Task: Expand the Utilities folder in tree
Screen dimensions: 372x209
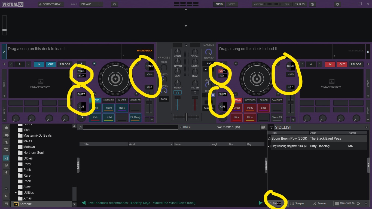Action: pyautogui.click(x=16, y=192)
